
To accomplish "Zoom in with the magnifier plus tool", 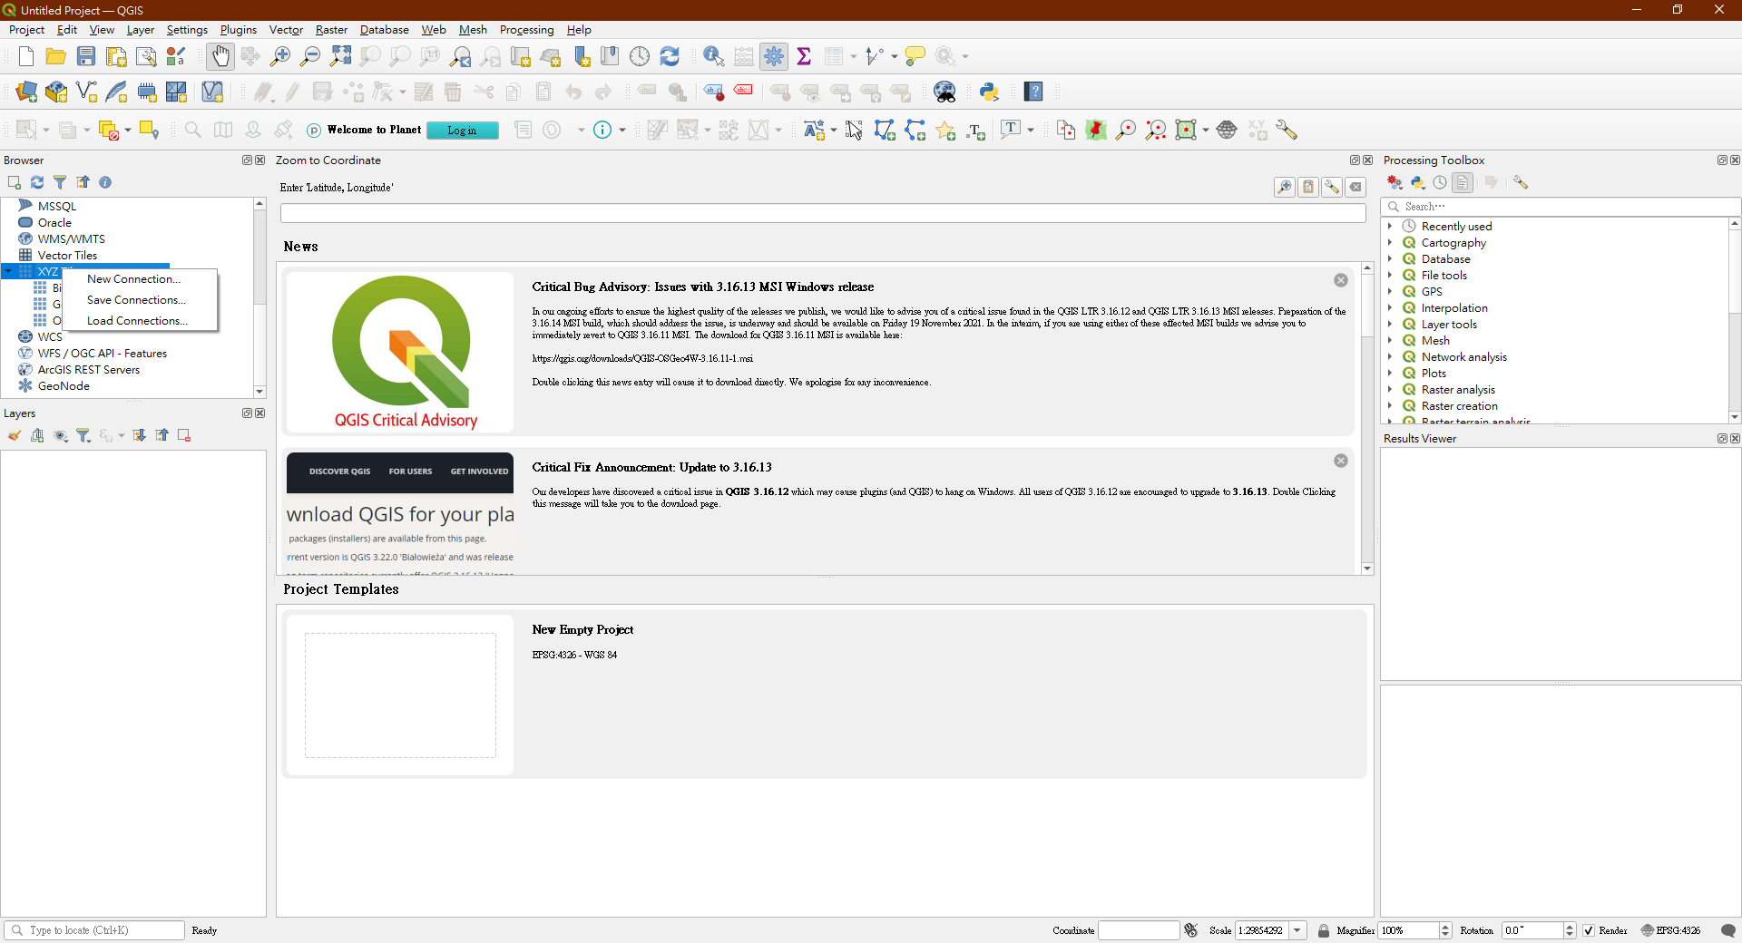I will (x=280, y=56).
